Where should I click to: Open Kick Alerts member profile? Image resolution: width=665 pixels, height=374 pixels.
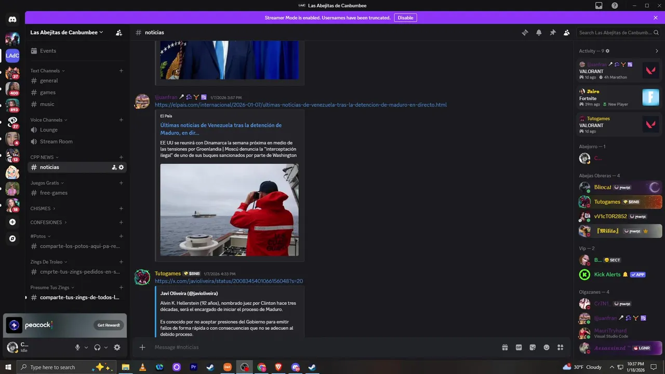[x=619, y=274]
